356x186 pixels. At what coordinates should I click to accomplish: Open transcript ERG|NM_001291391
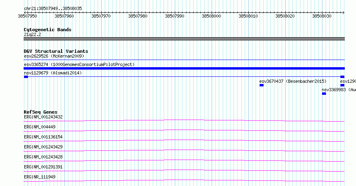point(43,167)
